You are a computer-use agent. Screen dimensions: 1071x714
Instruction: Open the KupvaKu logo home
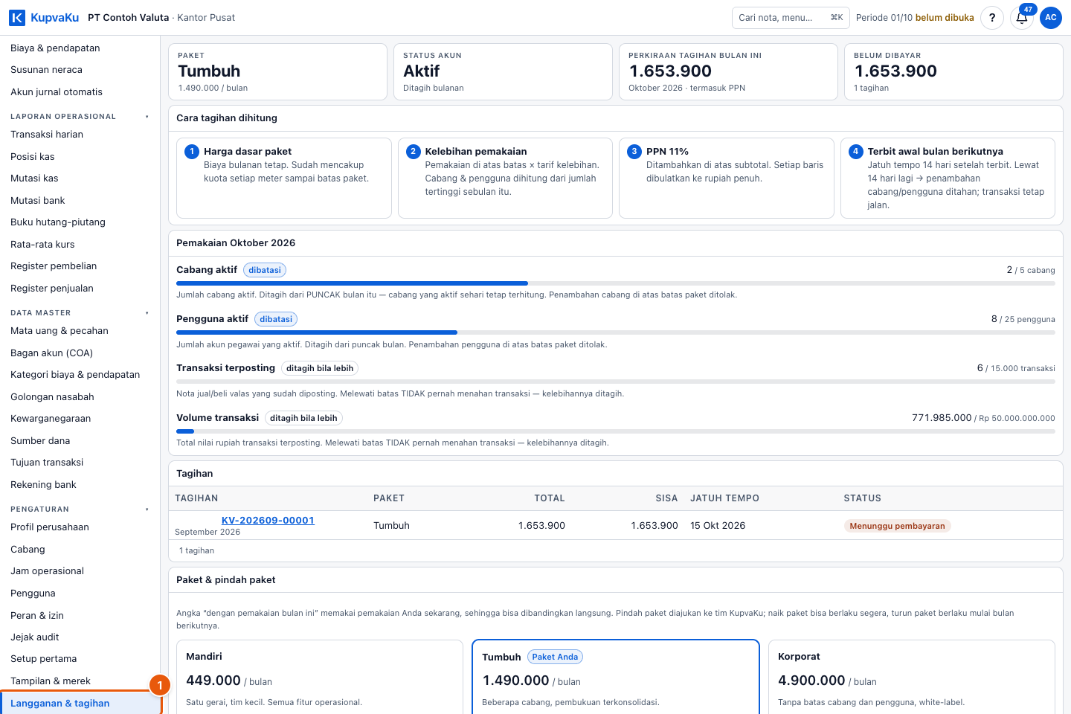point(44,17)
